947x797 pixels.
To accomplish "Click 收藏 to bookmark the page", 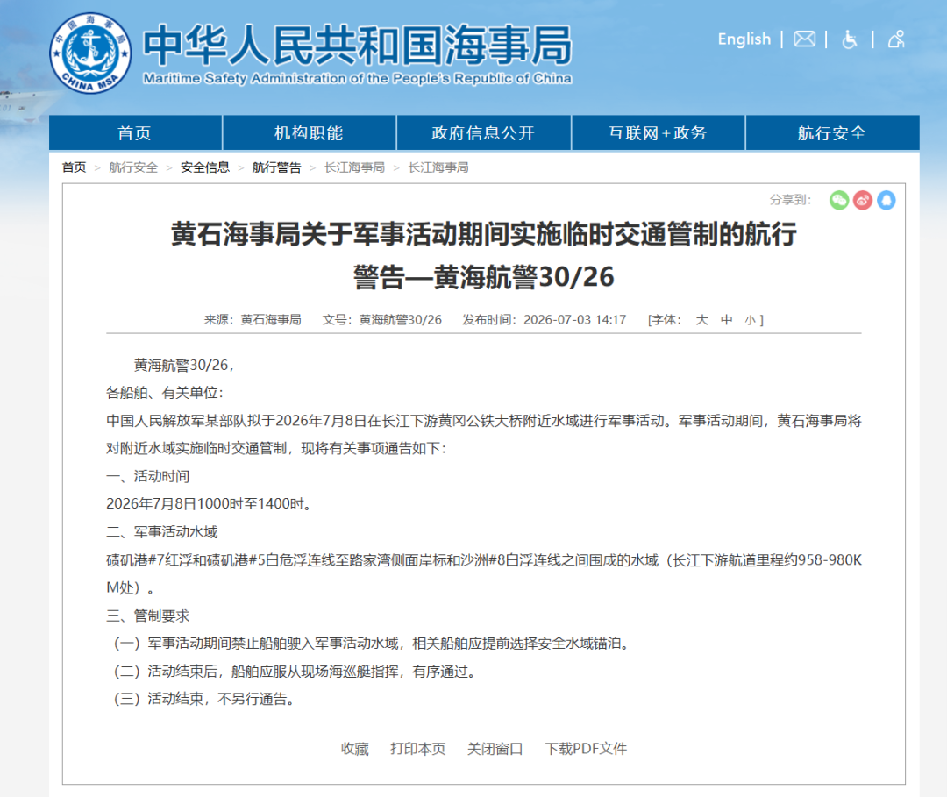I will click(354, 749).
